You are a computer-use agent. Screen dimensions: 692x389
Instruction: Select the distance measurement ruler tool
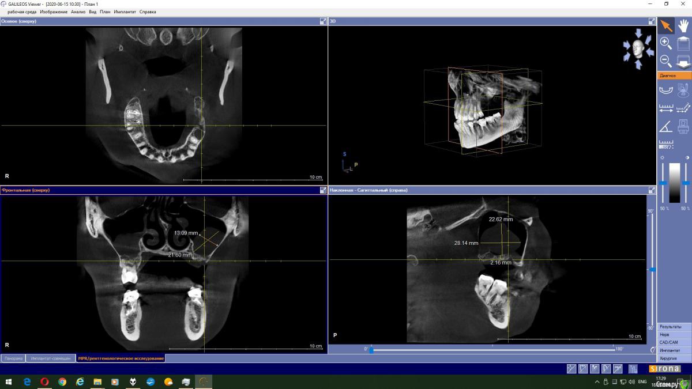pos(665,108)
